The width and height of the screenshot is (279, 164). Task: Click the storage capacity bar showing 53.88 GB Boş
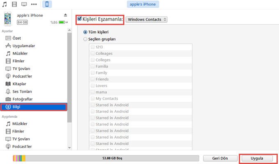106,158
